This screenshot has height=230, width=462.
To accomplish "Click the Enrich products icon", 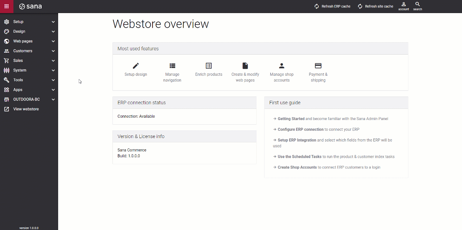I will tap(209, 66).
